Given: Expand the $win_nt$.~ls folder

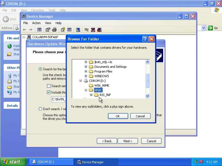Looking at the screenshot, I should coord(86,62).
